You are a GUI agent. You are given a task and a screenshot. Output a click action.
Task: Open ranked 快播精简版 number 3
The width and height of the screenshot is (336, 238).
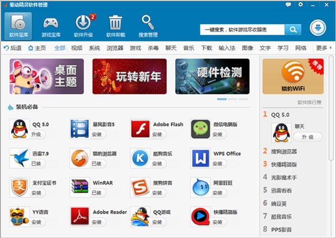pos(284,164)
